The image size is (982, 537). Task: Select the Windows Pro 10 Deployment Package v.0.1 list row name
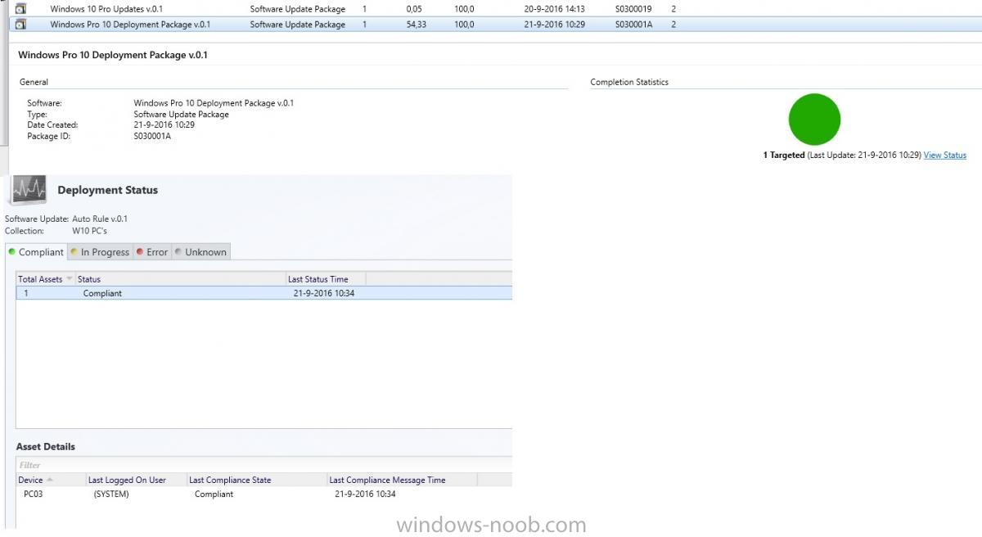(x=130, y=25)
